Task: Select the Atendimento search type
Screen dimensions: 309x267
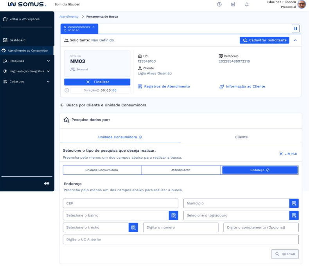Action: click(181, 170)
